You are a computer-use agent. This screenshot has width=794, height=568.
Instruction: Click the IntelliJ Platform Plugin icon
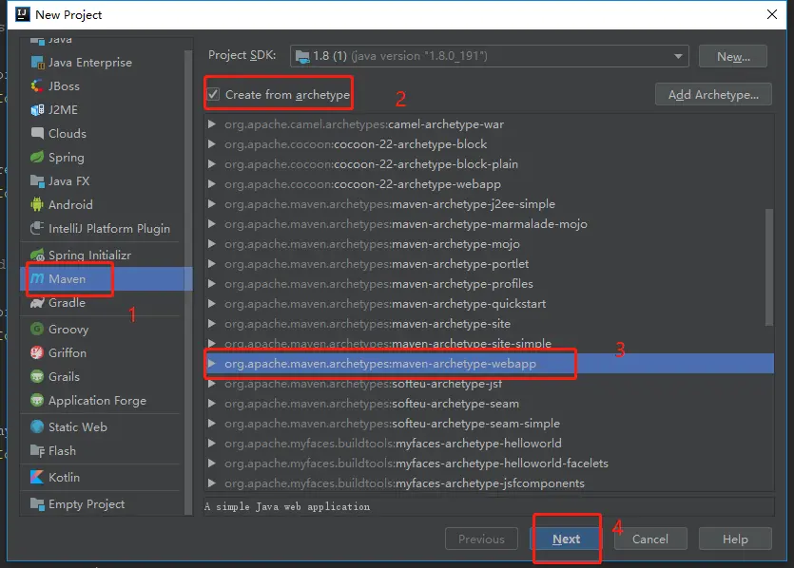pyautogui.click(x=37, y=229)
